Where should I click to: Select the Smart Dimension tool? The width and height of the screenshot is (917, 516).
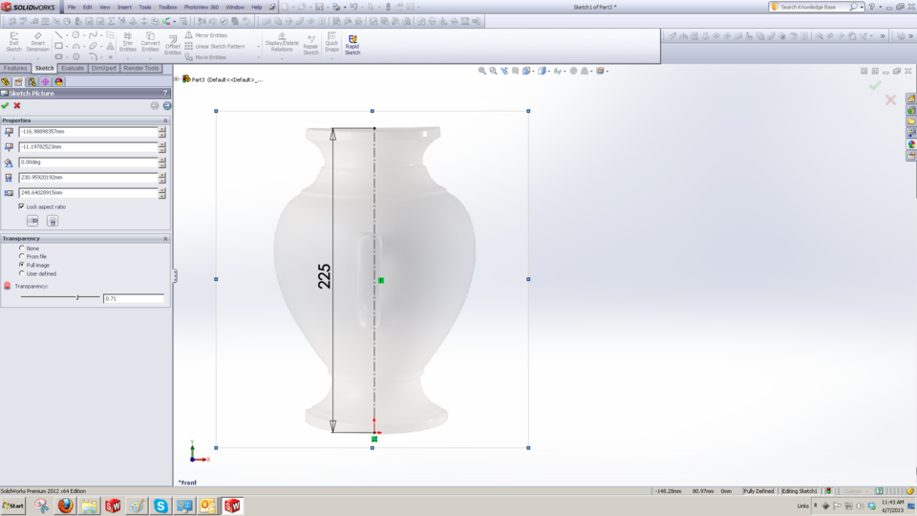tap(38, 40)
